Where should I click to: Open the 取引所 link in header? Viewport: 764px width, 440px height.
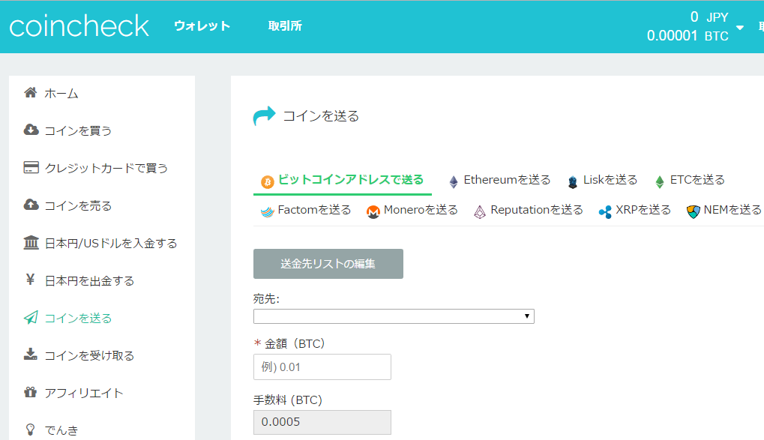285,25
